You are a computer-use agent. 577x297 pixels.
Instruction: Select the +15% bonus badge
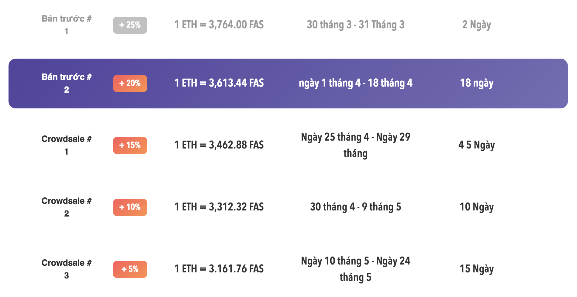point(130,145)
